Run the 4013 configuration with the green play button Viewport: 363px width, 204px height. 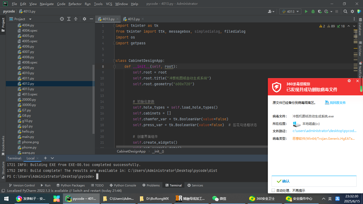point(306,11)
